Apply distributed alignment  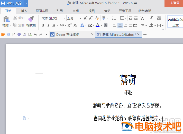135,25
